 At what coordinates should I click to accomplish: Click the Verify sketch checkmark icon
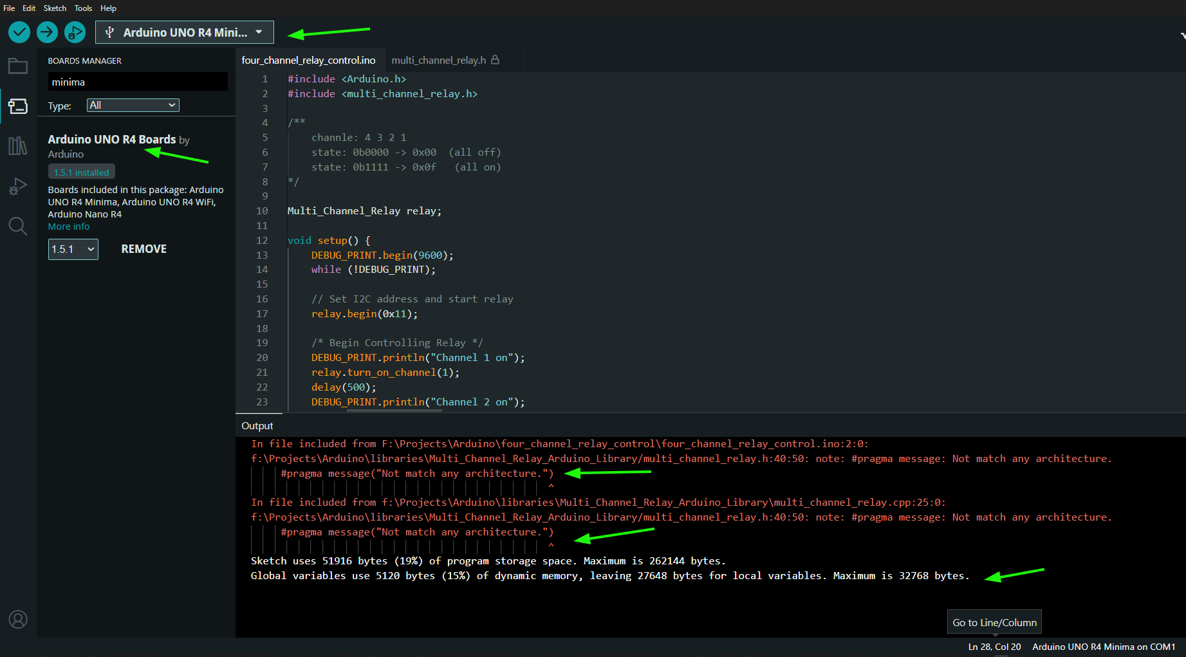click(19, 32)
